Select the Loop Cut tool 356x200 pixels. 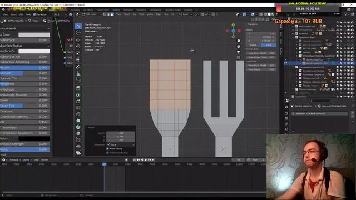[78, 108]
